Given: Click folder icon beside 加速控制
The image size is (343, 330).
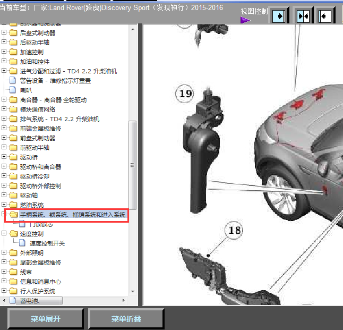Looking at the screenshot, I should [x=13, y=52].
